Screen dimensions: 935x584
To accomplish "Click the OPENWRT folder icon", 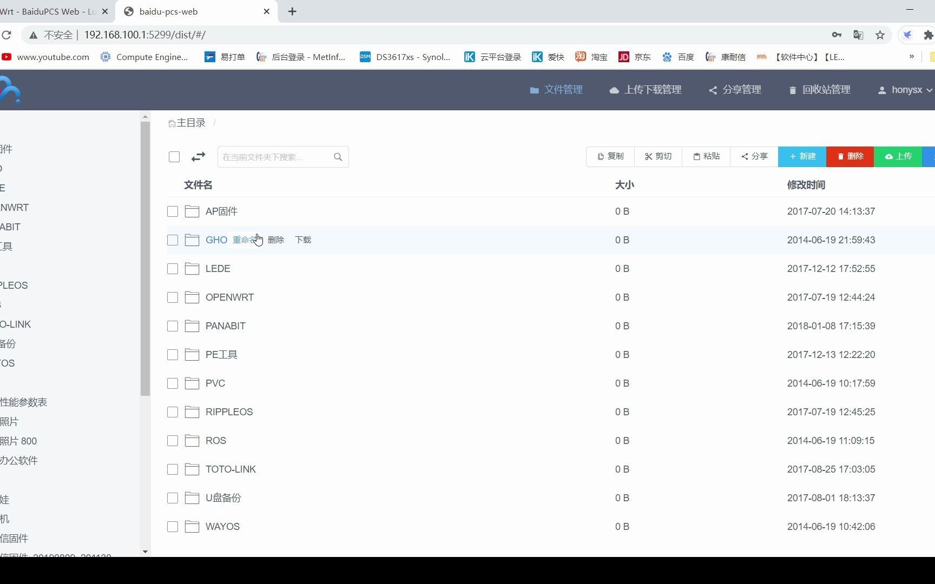I will point(192,297).
